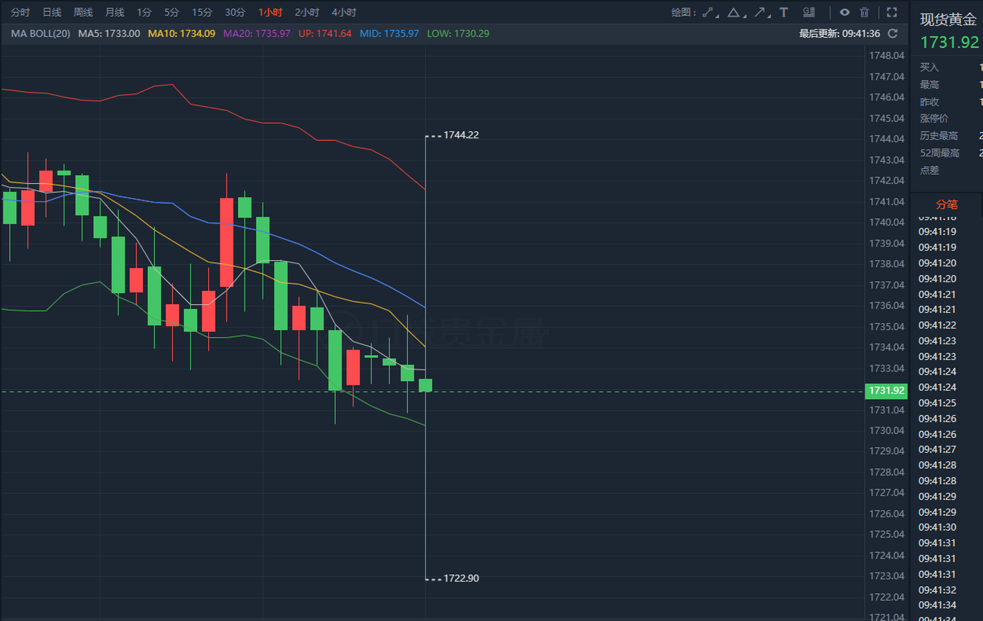Click the 09:41:22 tick entry
This screenshot has width=983, height=621.
click(x=937, y=326)
